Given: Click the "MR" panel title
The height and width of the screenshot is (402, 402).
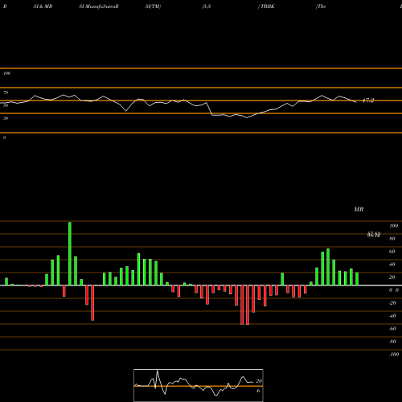Looking at the screenshot, I should click(x=359, y=209).
